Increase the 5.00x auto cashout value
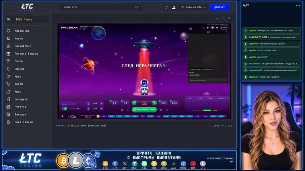305x171 pixels. (x=101, y=104)
